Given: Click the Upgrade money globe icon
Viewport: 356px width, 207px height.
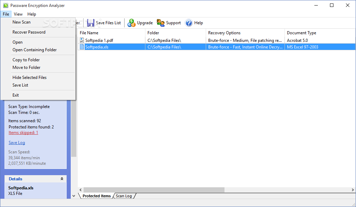Looking at the screenshot, I should [x=131, y=23].
